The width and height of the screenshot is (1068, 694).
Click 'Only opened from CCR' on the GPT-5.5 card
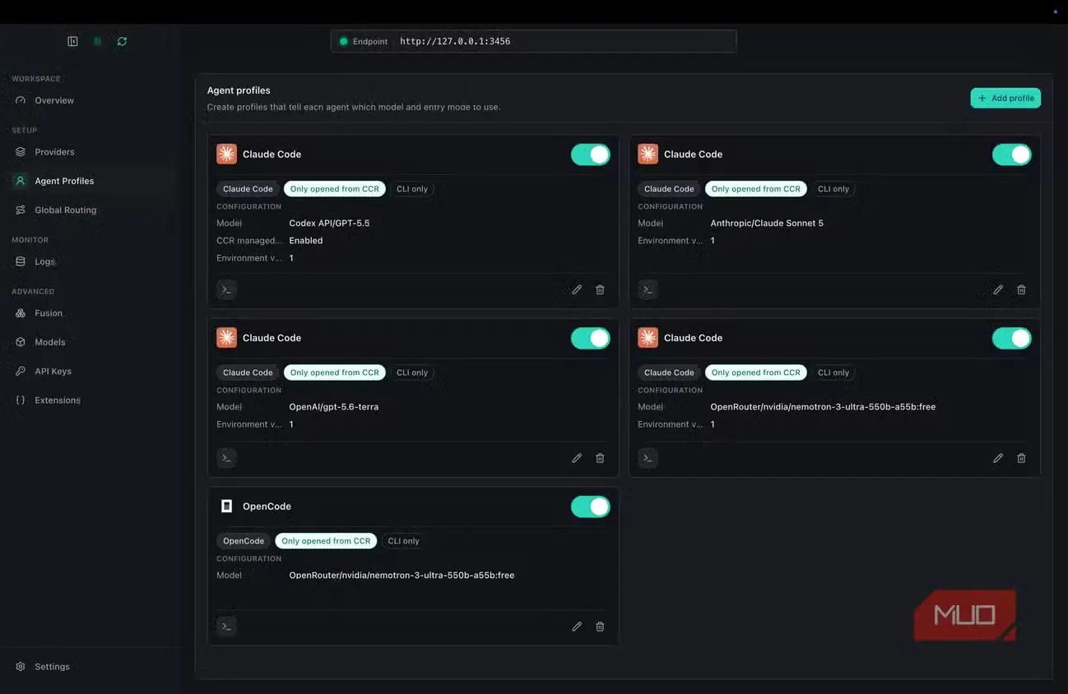point(335,189)
